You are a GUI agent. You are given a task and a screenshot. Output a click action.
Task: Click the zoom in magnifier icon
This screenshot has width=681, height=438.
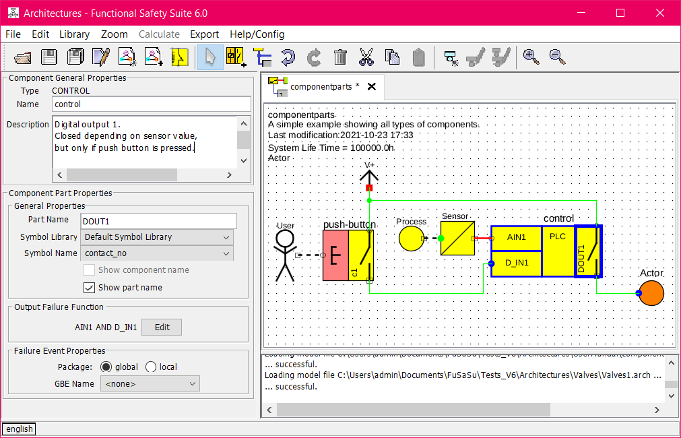click(531, 57)
